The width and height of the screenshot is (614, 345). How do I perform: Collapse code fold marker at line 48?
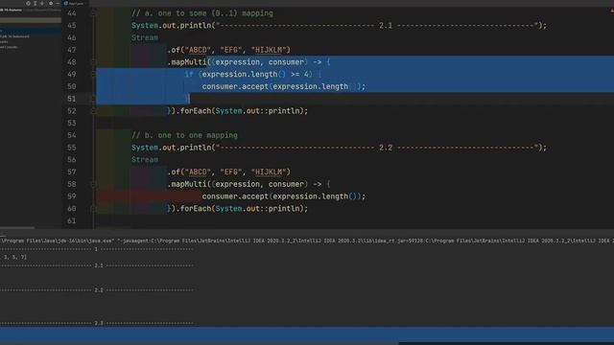pyautogui.click(x=93, y=61)
